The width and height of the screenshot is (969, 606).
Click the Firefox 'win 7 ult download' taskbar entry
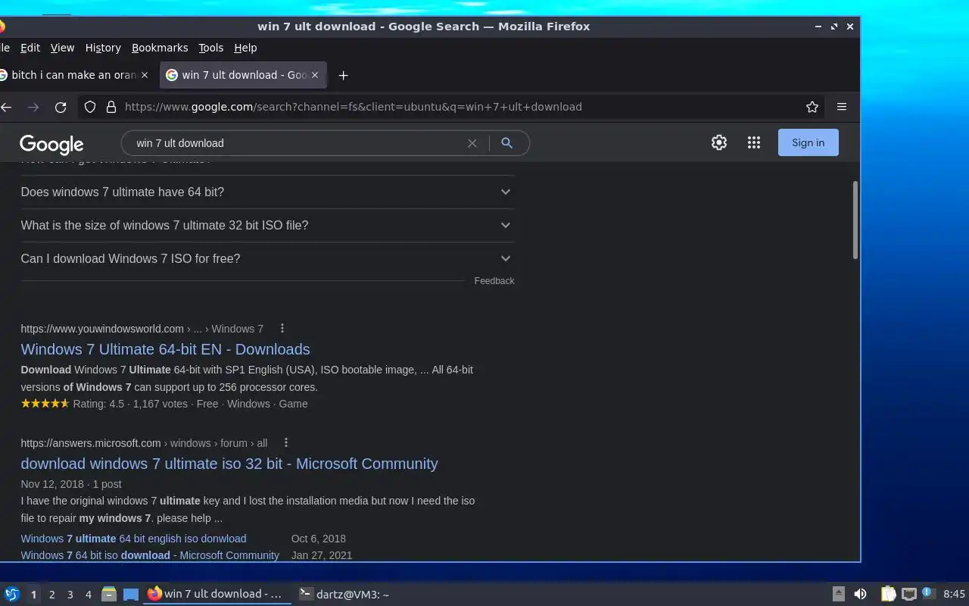tap(217, 595)
